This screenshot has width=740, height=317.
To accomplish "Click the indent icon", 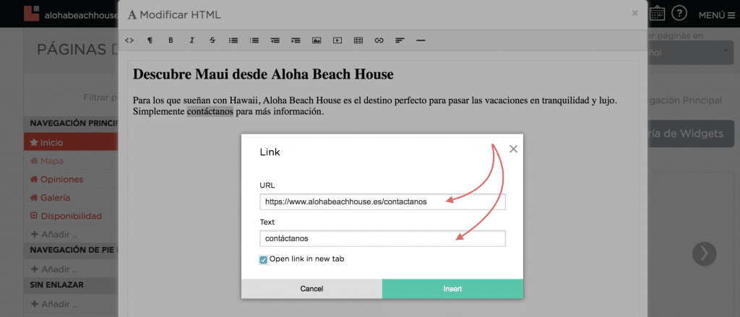I will pyautogui.click(x=296, y=40).
